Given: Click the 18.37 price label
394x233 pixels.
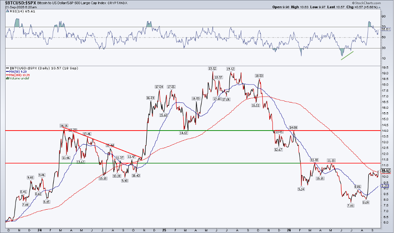Looking at the screenshot, I should pos(218,77).
